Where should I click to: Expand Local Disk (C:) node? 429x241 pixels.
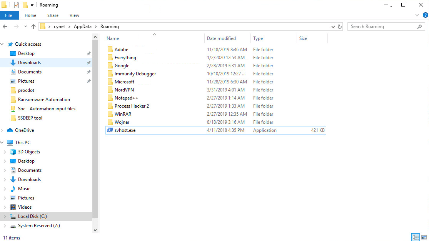point(5,216)
